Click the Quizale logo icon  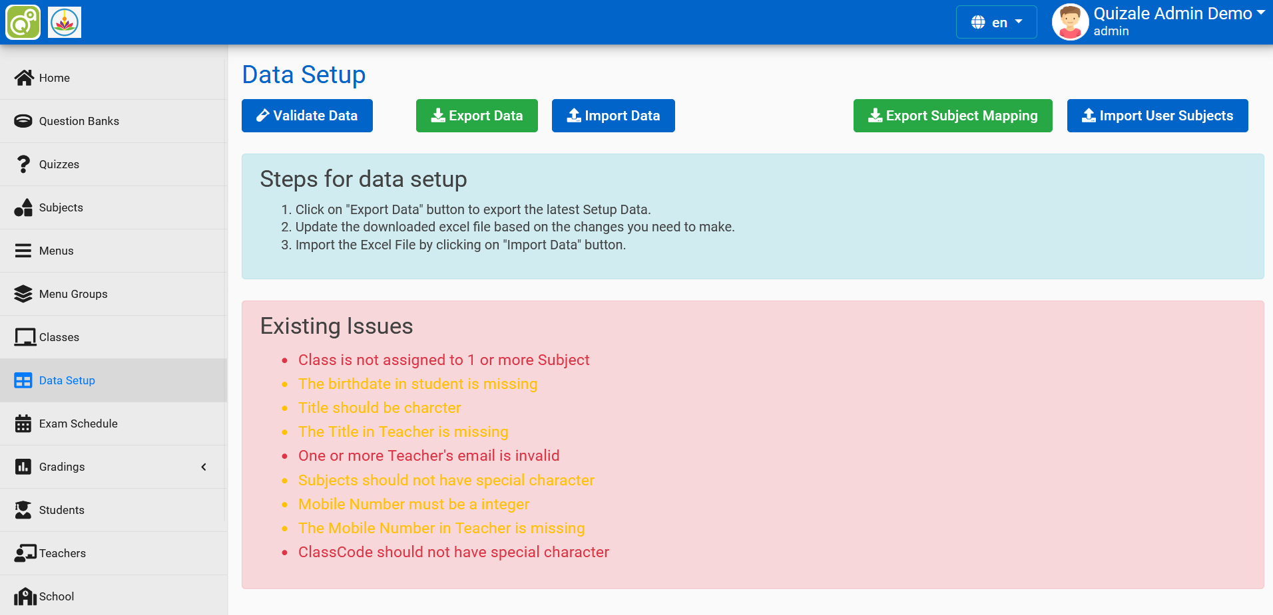[23, 22]
